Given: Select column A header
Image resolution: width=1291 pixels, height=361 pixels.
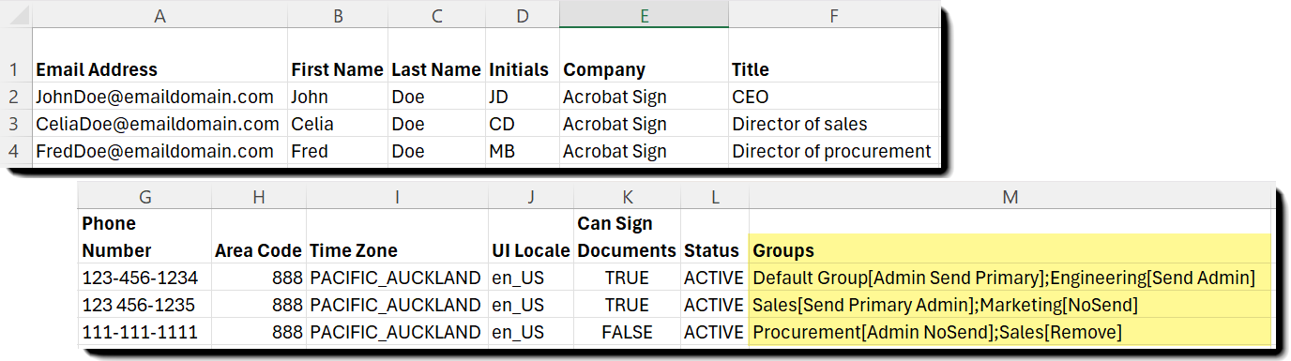Looking at the screenshot, I should click(x=159, y=15).
